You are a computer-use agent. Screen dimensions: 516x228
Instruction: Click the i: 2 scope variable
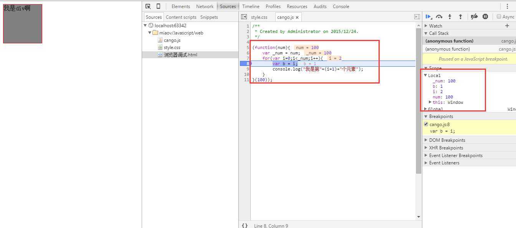(x=438, y=92)
